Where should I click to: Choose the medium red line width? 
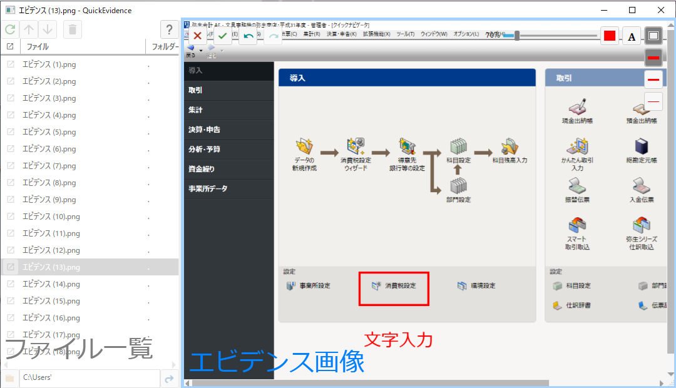(x=653, y=79)
